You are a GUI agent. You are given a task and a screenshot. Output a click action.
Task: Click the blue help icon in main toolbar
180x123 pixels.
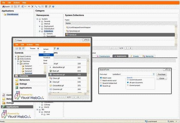tap(53, 7)
